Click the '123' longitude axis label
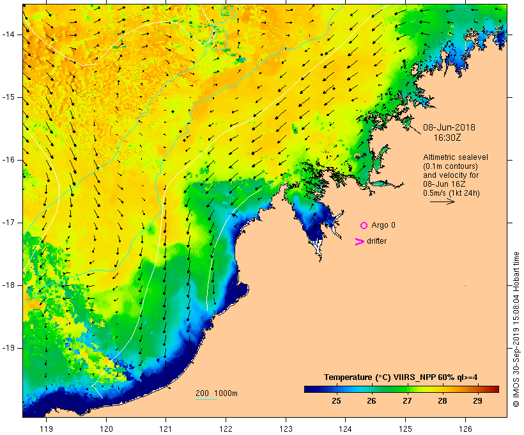 286,429
